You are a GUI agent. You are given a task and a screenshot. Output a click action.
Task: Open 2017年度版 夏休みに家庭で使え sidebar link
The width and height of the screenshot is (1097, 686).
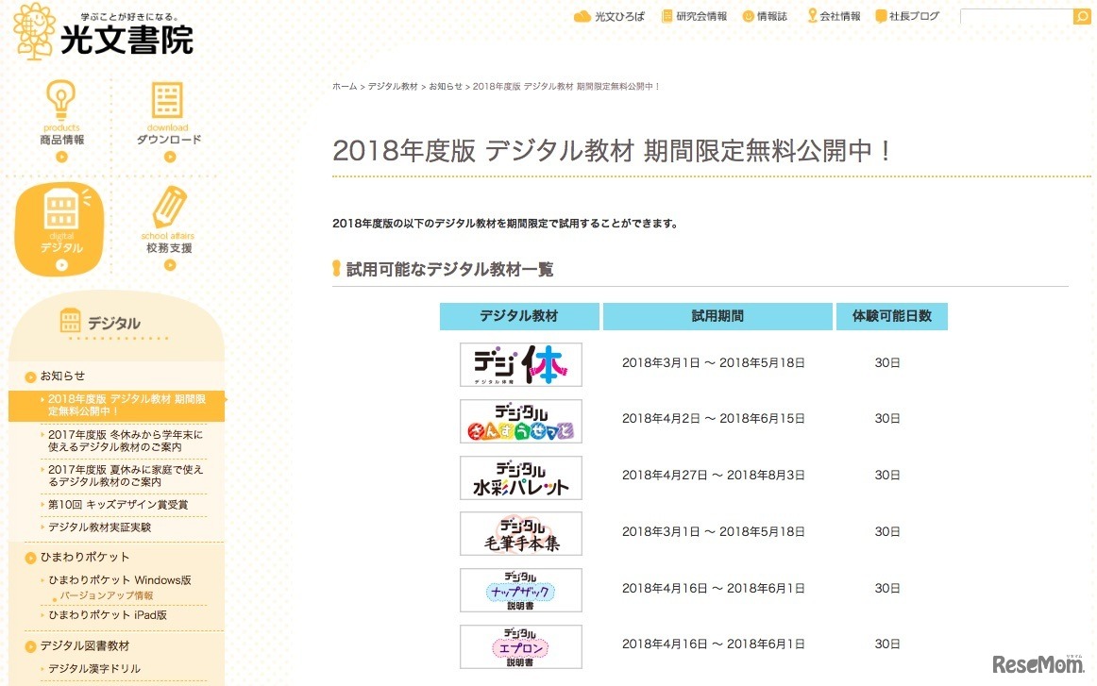pos(125,476)
